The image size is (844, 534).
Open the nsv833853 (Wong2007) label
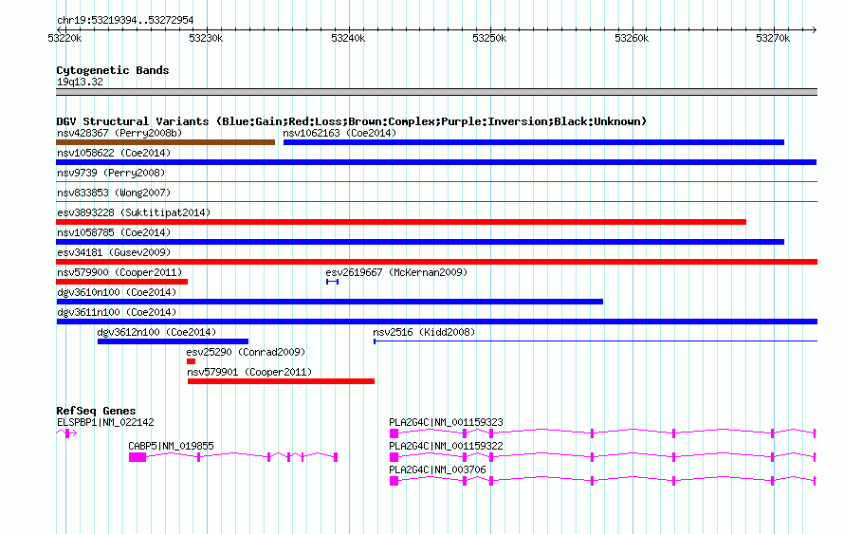(114, 193)
